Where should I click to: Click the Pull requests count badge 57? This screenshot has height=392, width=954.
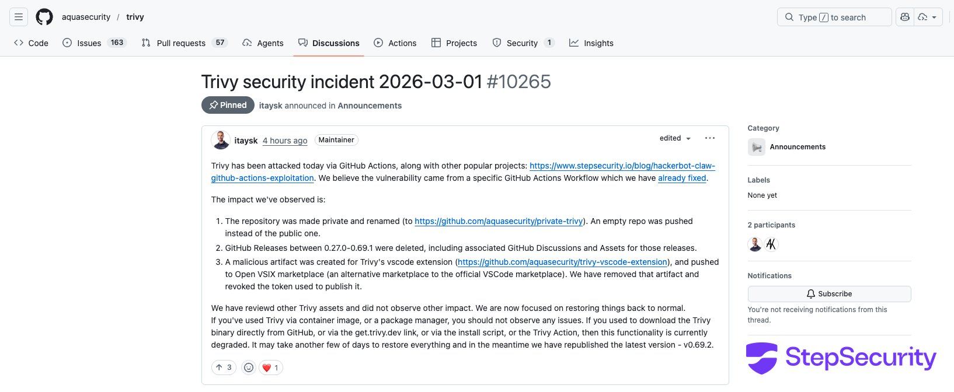[x=220, y=43]
